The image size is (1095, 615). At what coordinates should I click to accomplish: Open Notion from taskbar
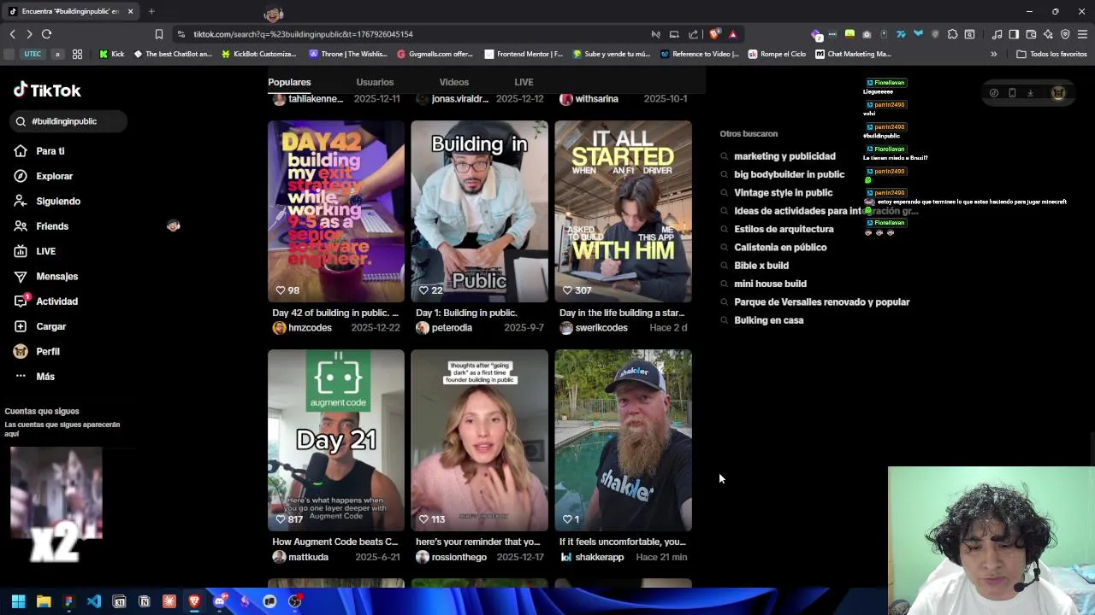pyautogui.click(x=145, y=601)
